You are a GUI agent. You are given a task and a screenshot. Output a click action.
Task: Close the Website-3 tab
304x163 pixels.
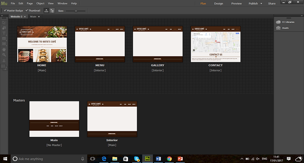[x=25, y=16]
